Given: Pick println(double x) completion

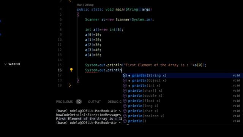Looking at the screenshot, I should click(182, 96).
